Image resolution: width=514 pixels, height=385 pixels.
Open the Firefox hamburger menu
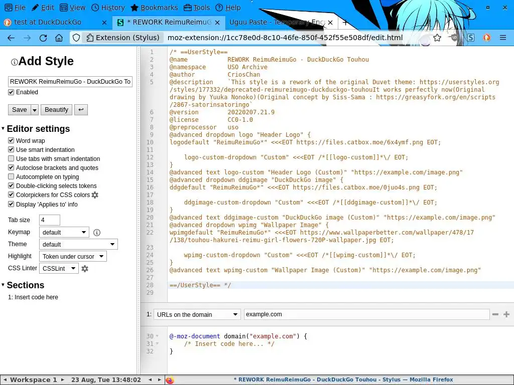click(503, 38)
